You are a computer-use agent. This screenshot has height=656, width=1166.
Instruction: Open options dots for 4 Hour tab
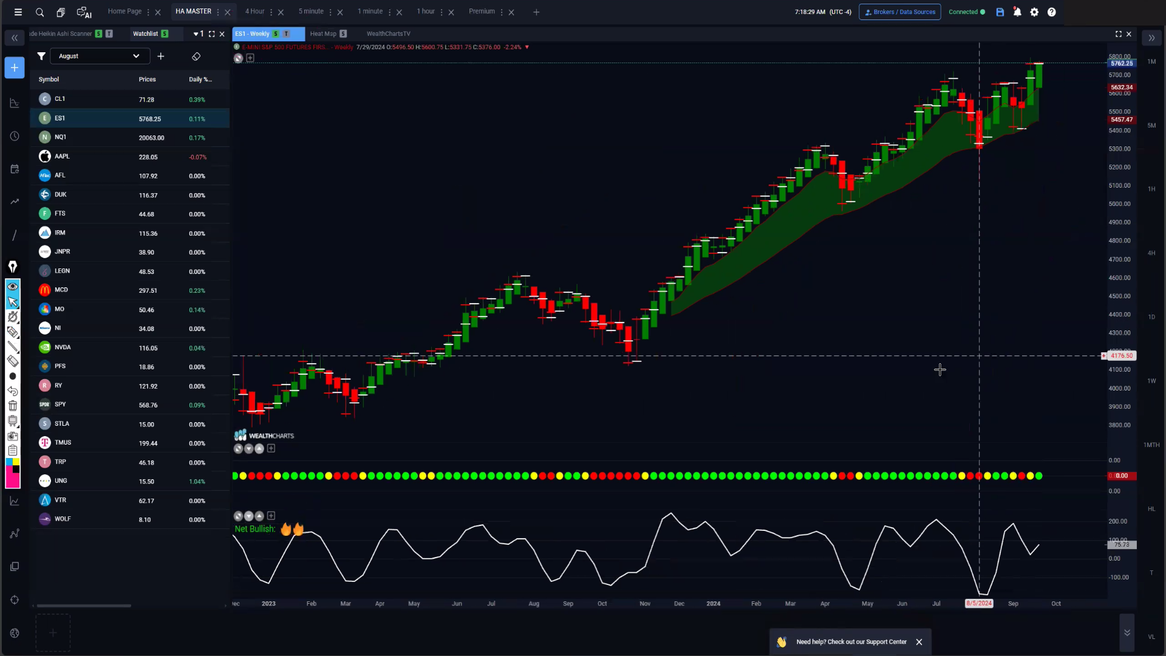pos(271,12)
